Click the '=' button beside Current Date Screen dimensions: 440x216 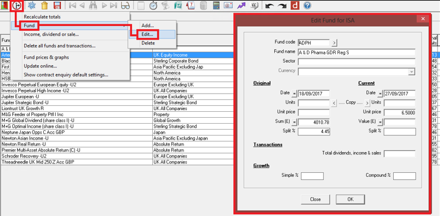(381, 94)
